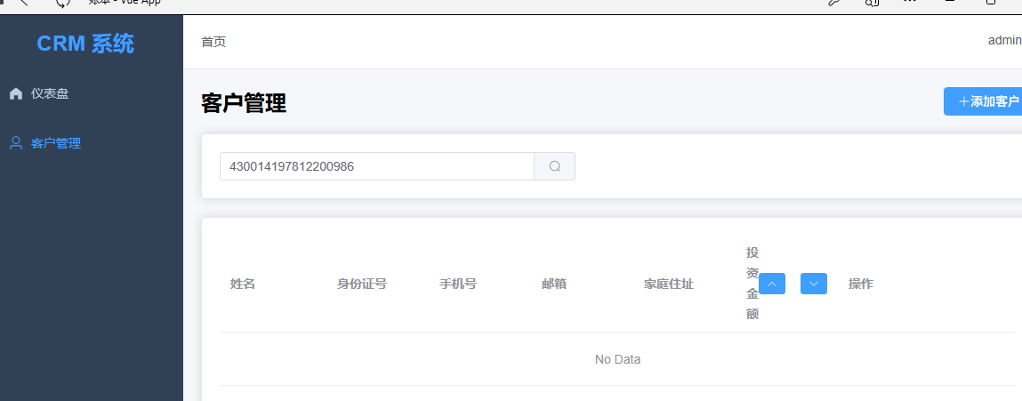Click the home icon beside 仪表盘
The width and height of the screenshot is (1022, 401).
[x=16, y=94]
